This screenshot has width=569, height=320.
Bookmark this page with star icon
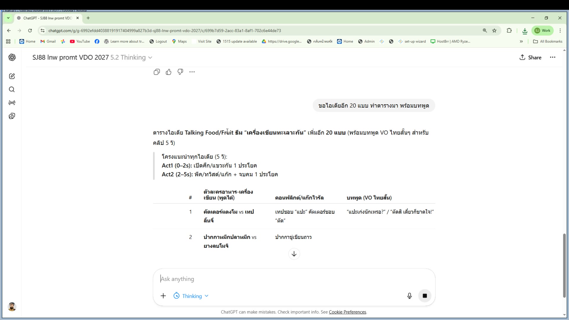click(x=494, y=31)
